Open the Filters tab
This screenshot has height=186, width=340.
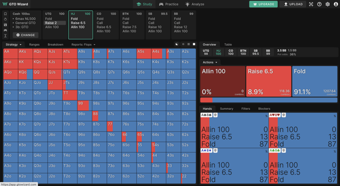246,109
